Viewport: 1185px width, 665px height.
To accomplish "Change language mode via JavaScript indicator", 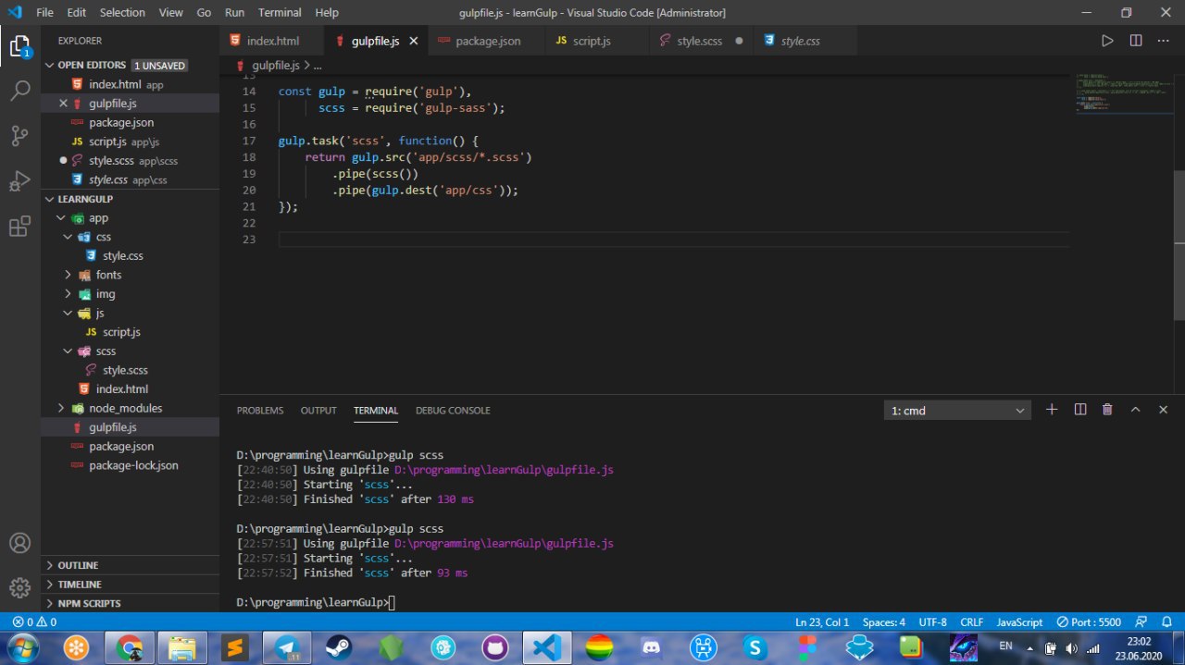I will click(x=1019, y=622).
